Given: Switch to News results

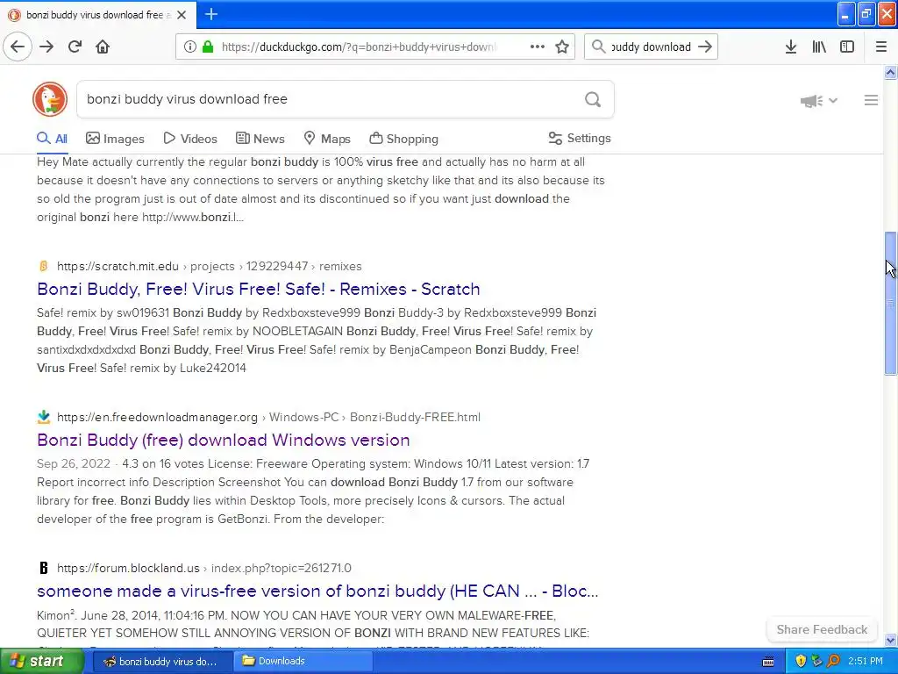Looking at the screenshot, I should pyautogui.click(x=260, y=139).
